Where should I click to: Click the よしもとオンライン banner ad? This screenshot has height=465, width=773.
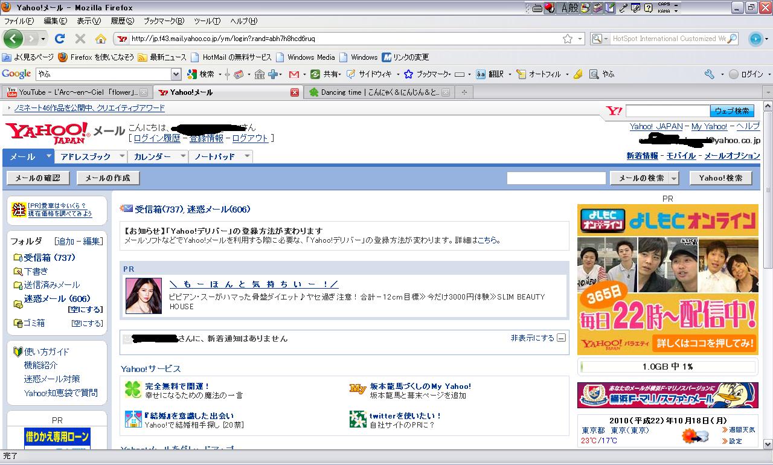coord(667,280)
